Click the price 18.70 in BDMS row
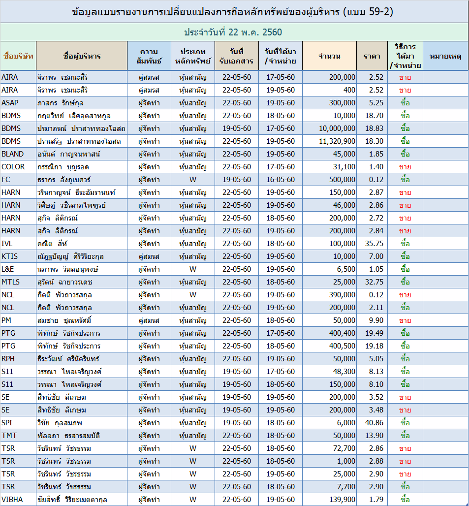 (x=374, y=116)
